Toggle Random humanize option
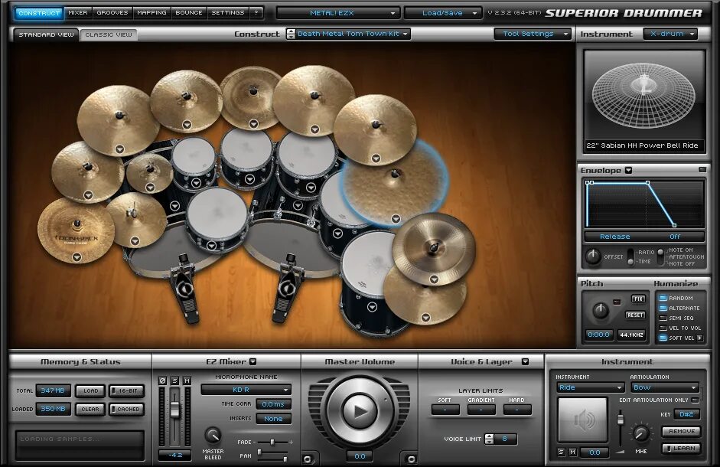 click(663, 299)
